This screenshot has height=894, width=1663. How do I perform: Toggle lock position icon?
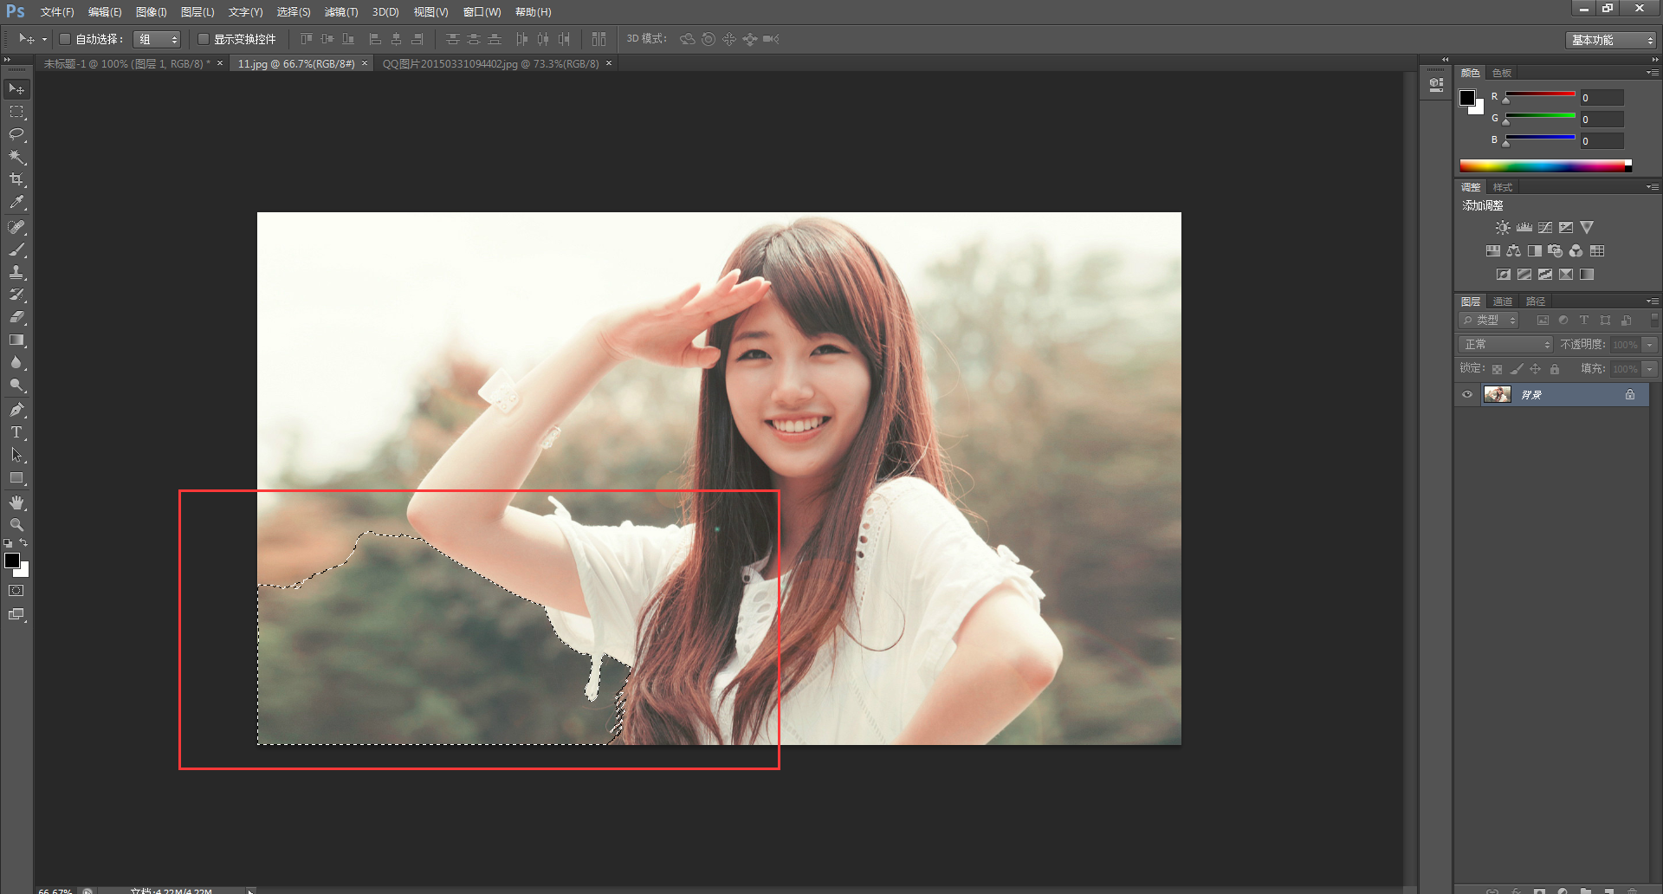point(1535,369)
